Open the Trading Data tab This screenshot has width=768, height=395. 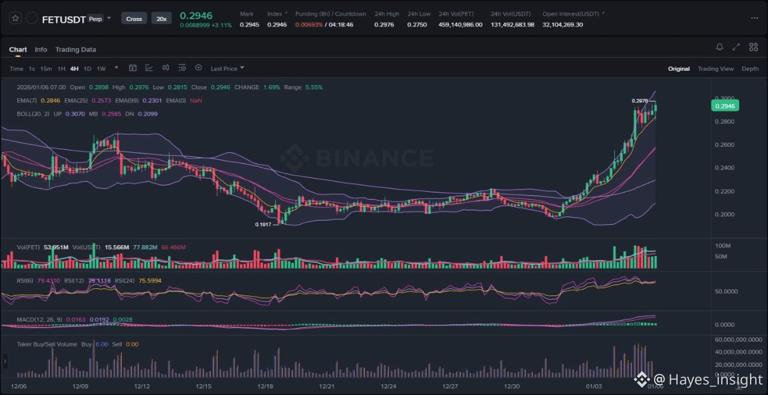(76, 50)
